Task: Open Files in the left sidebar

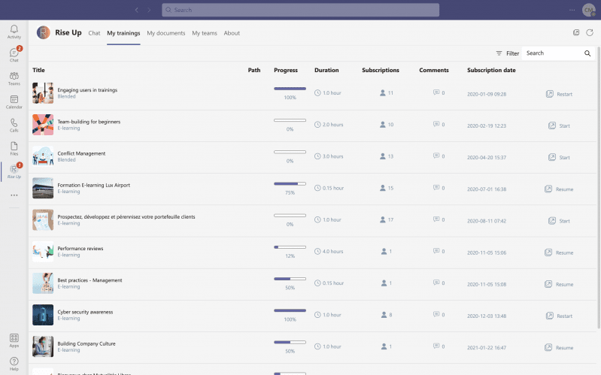Action: click(x=14, y=148)
